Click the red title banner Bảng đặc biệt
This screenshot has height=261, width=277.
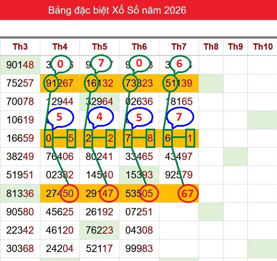117,10
